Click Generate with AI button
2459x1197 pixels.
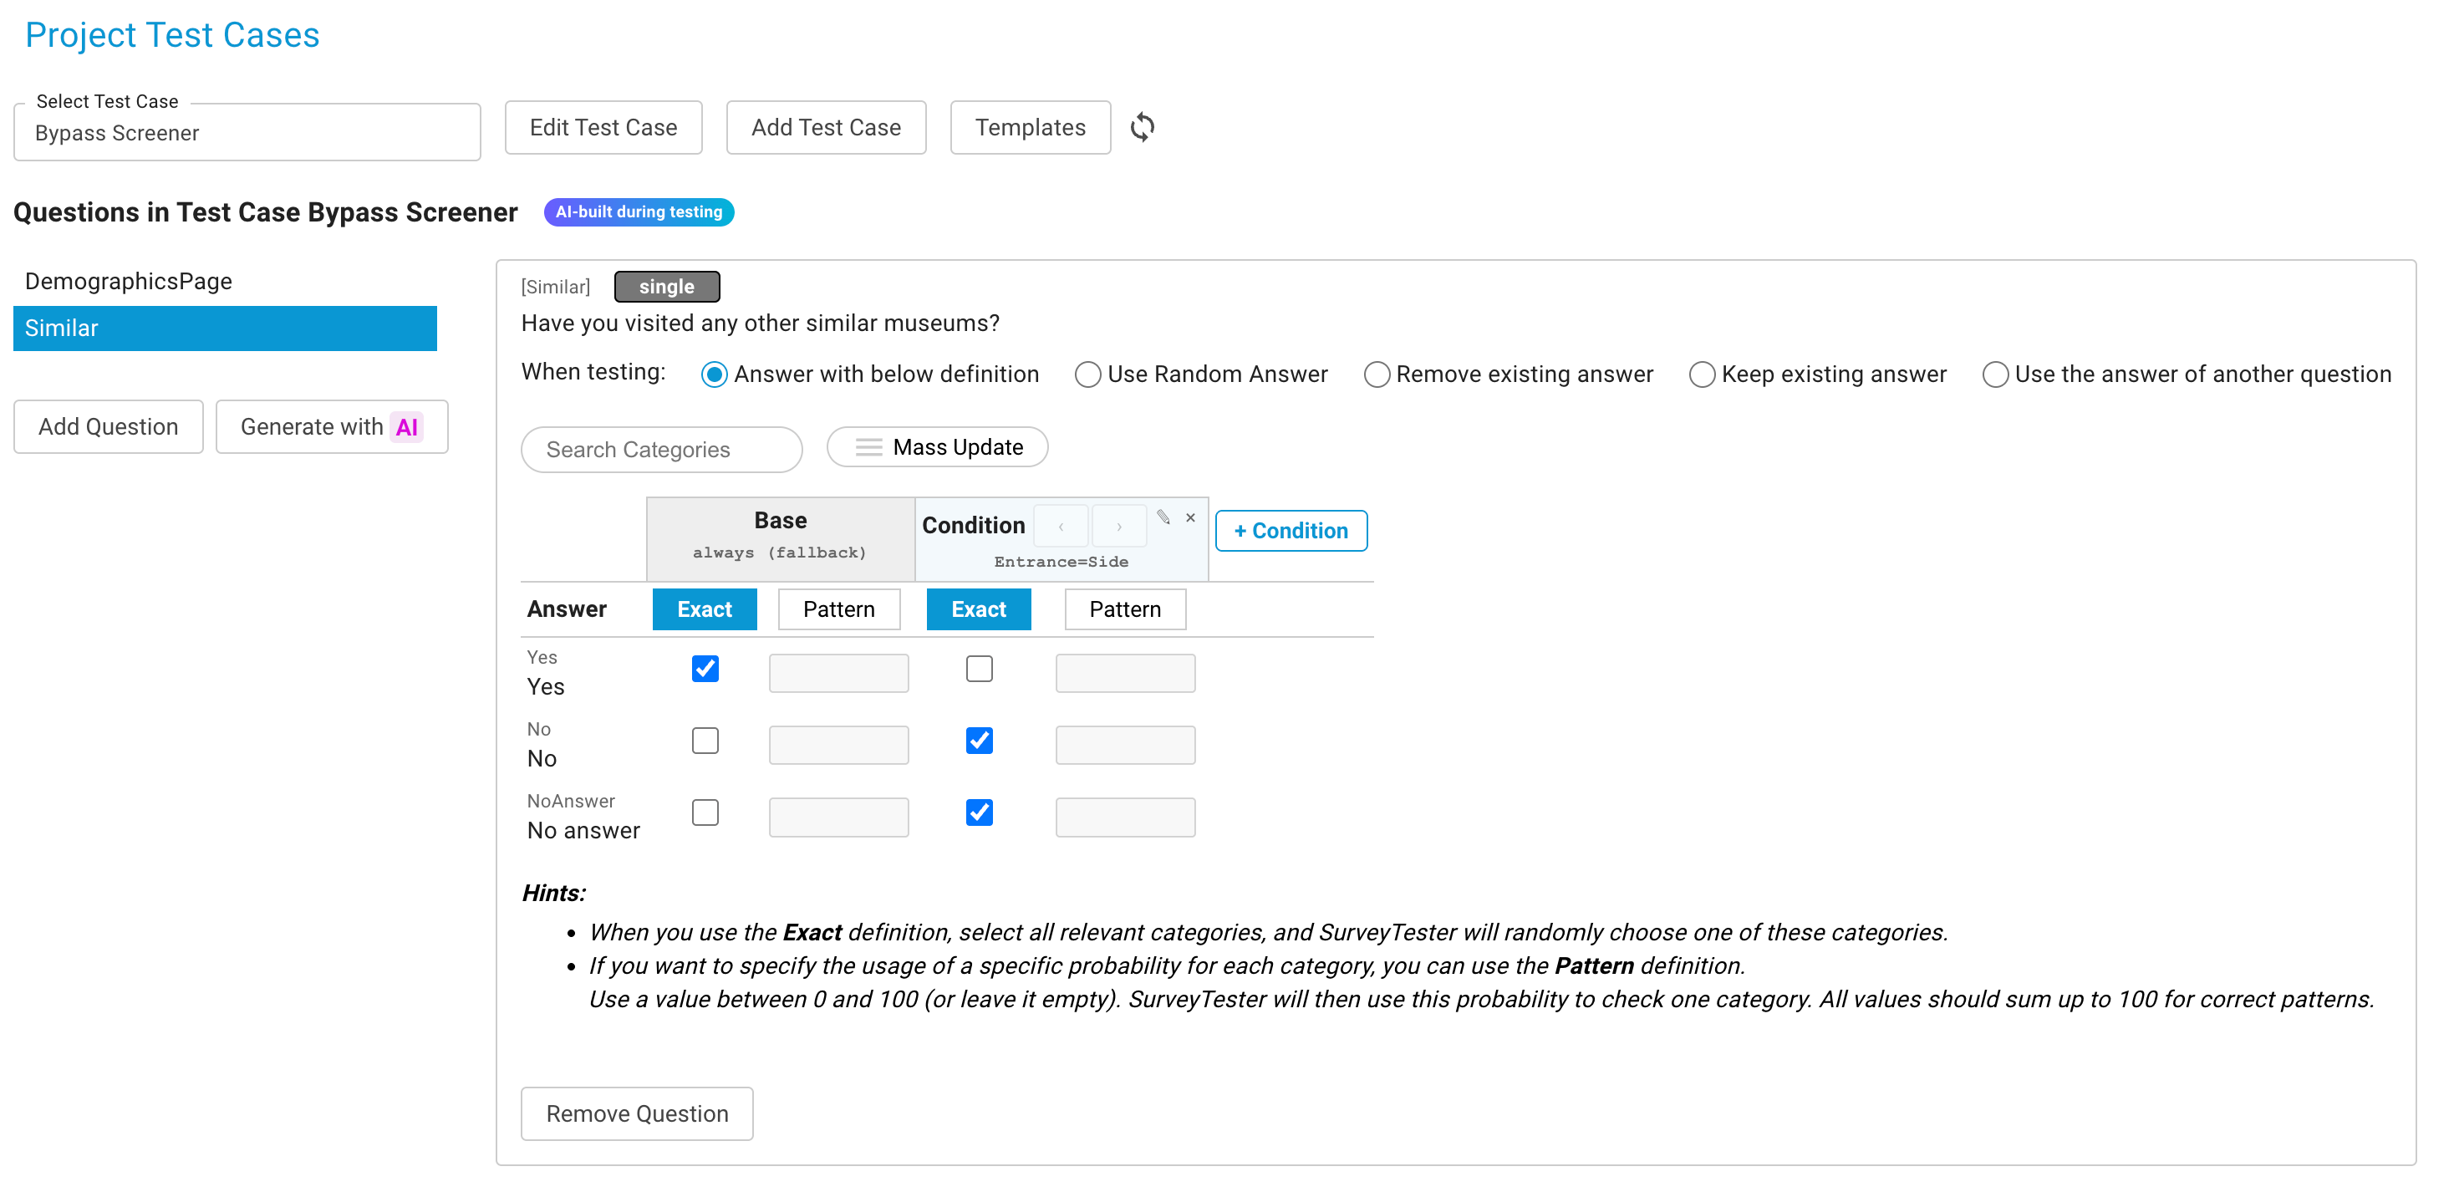[x=331, y=426]
